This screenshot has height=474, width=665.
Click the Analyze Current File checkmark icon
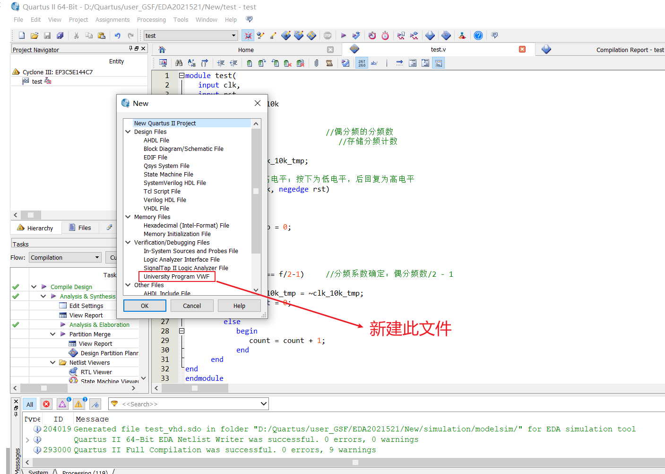(345, 63)
